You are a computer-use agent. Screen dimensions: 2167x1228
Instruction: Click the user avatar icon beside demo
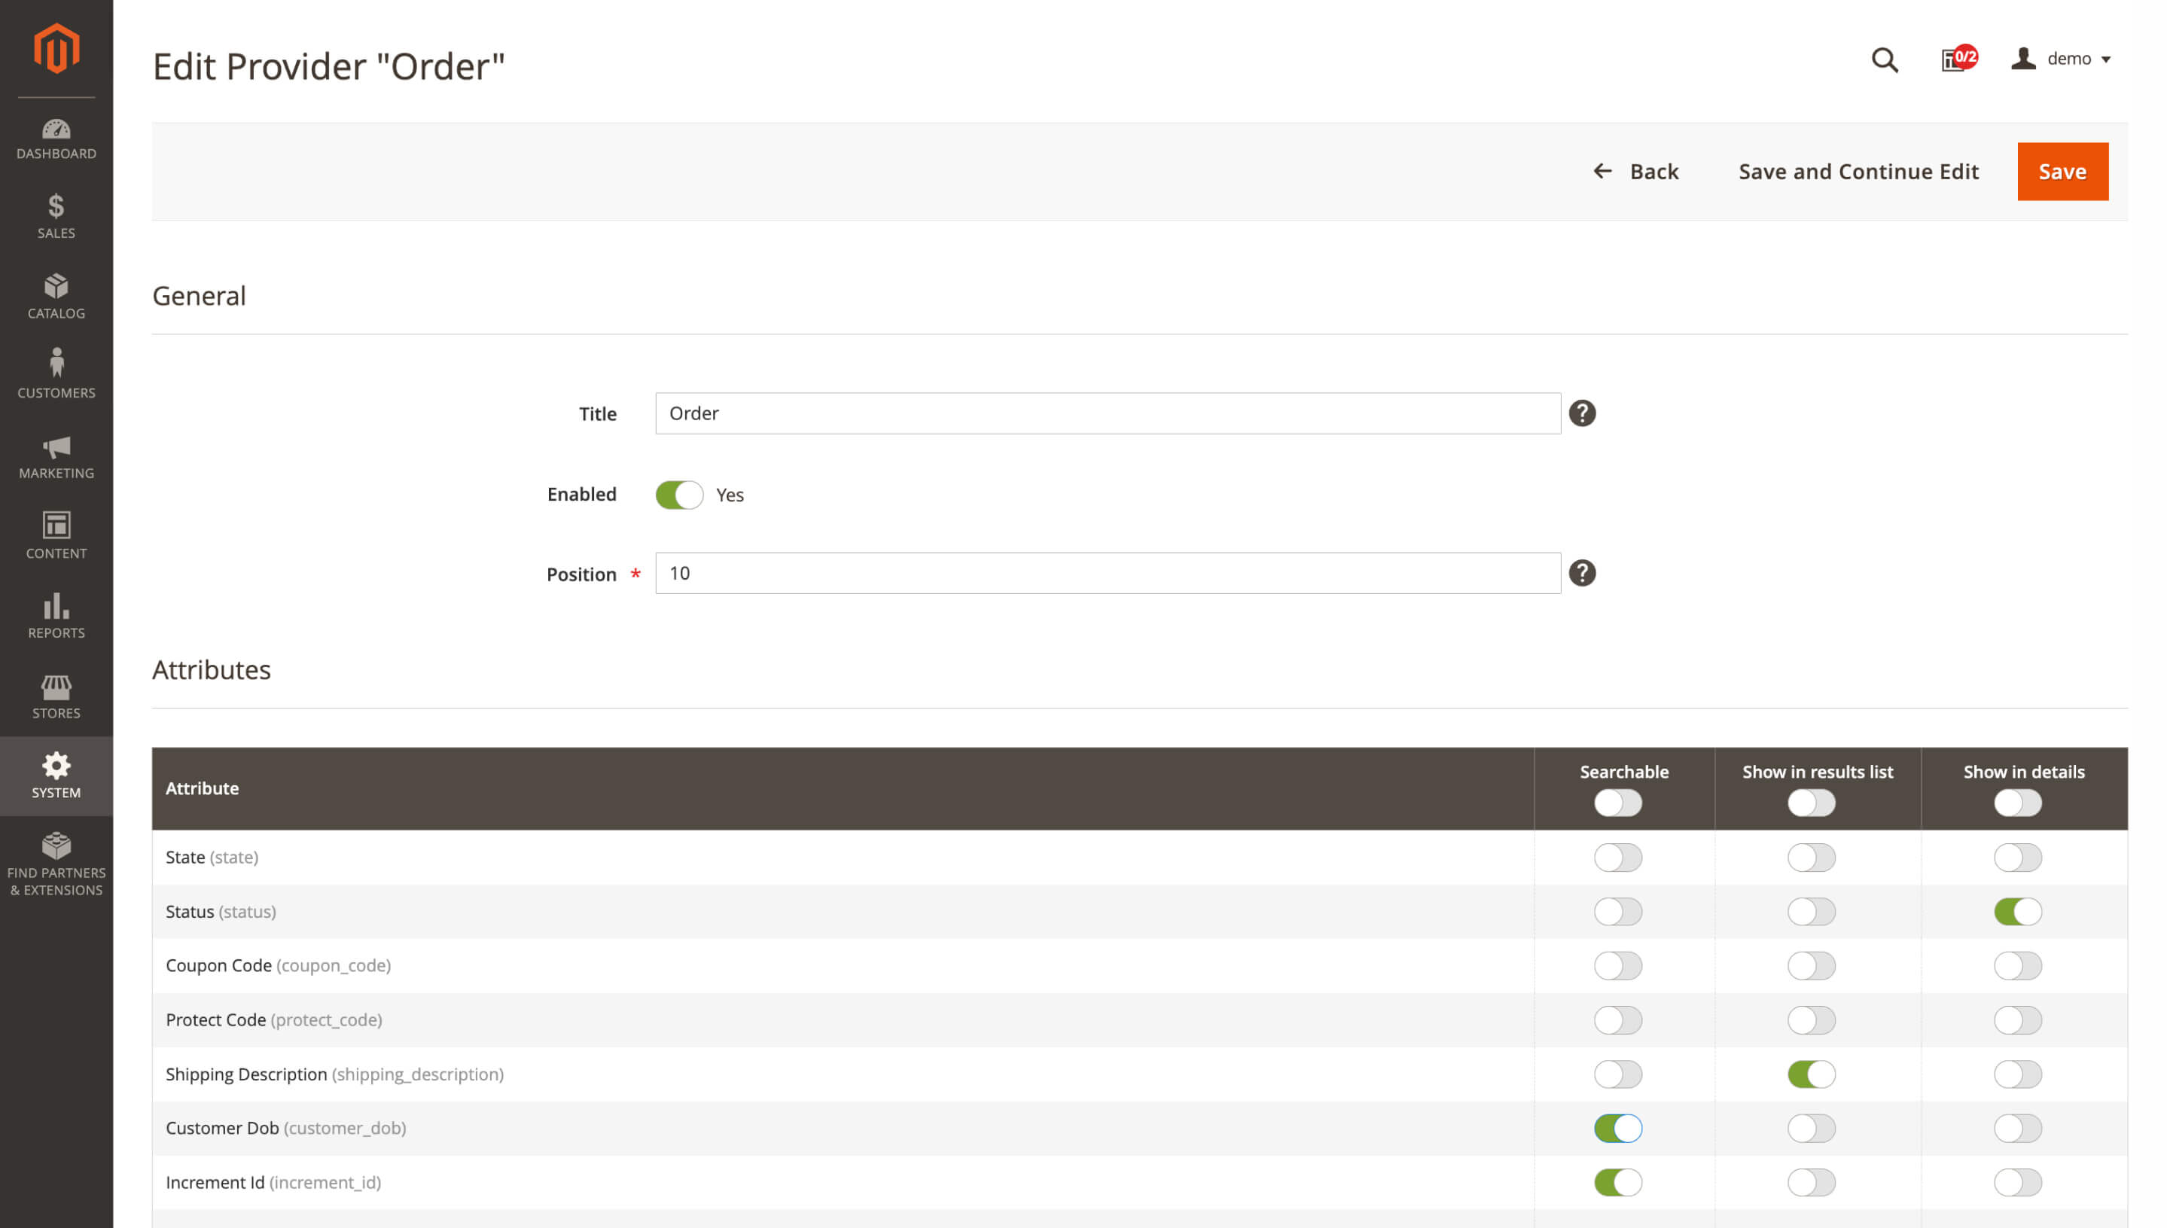pyautogui.click(x=2023, y=58)
